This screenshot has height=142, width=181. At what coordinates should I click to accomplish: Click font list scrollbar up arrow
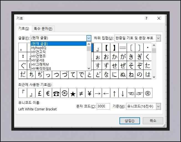[x=89, y=44]
